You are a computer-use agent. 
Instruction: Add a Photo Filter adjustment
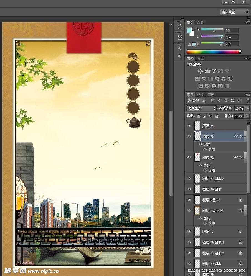coord(217,79)
